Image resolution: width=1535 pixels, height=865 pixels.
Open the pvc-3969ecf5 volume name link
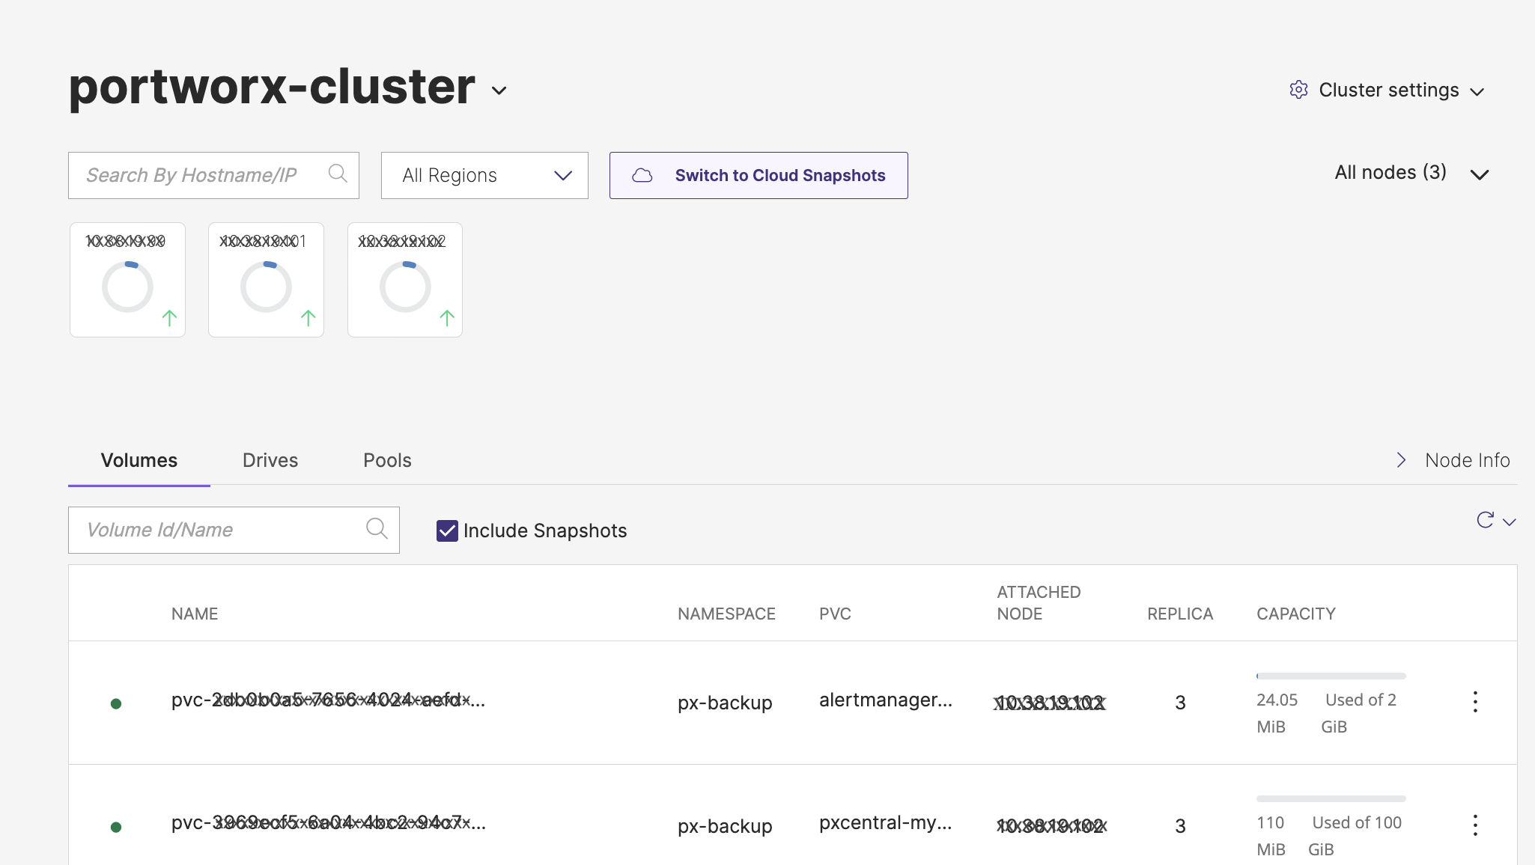tap(328, 823)
